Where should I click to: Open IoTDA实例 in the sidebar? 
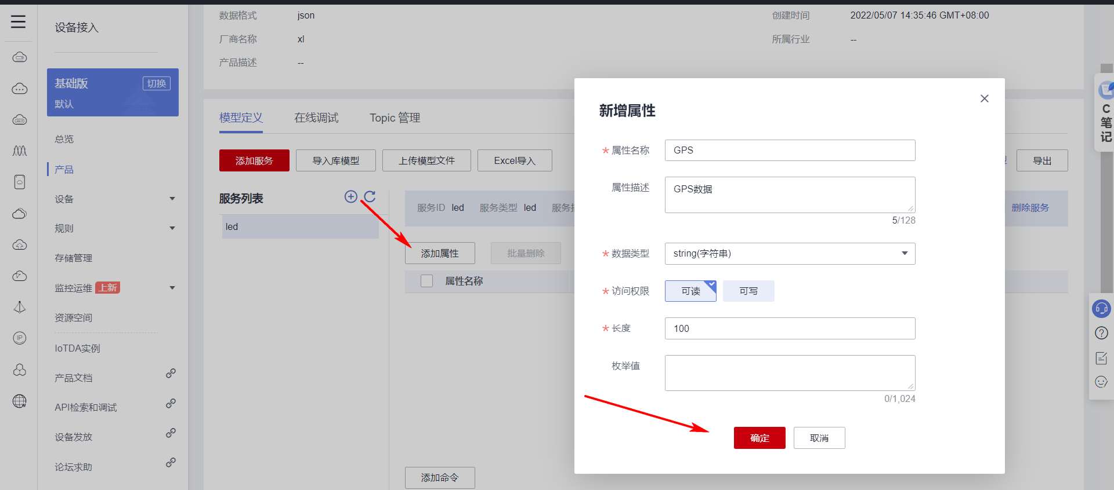click(x=77, y=348)
